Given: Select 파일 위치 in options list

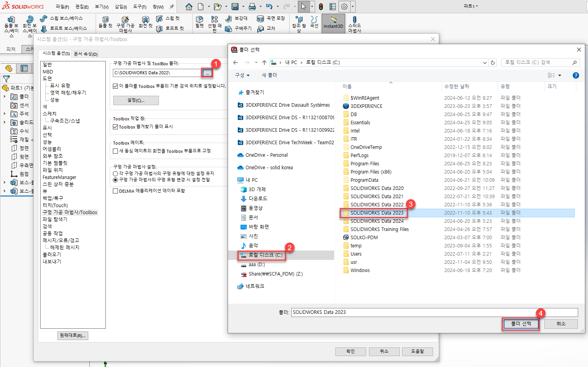Looking at the screenshot, I should [52, 170].
